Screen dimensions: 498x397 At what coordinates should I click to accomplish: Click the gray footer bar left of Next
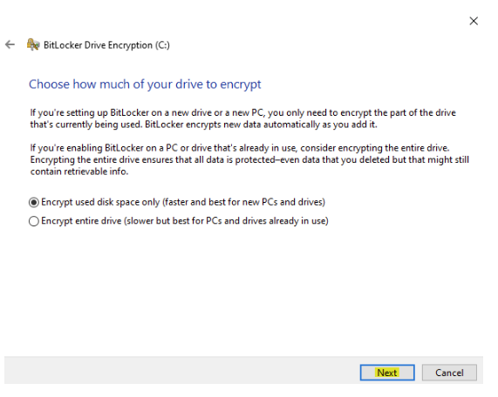point(181,370)
